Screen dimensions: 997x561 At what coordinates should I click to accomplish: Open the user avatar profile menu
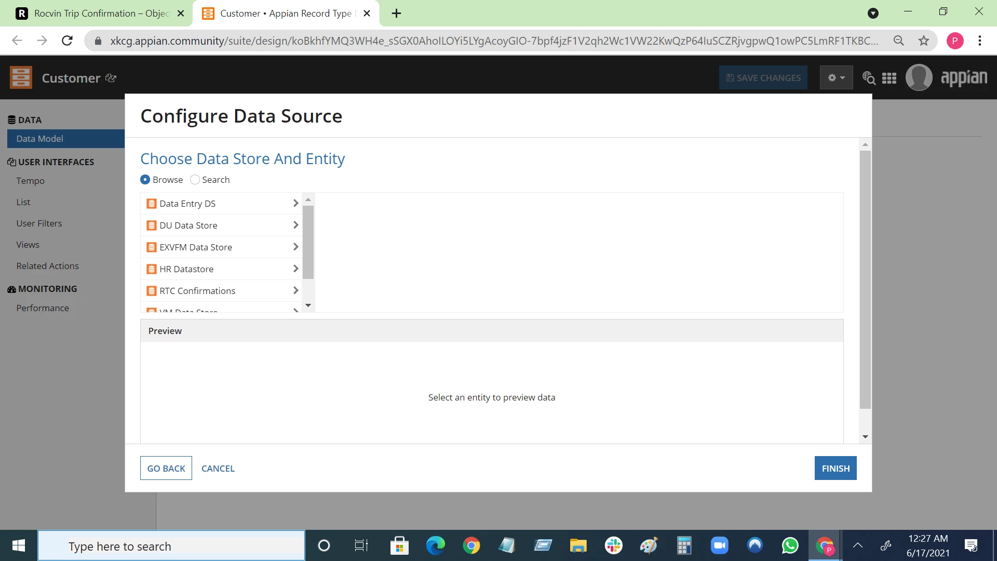pos(919,77)
